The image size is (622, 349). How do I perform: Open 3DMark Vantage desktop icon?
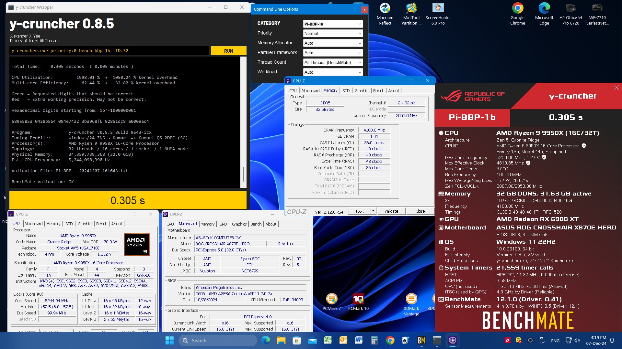(x=411, y=304)
